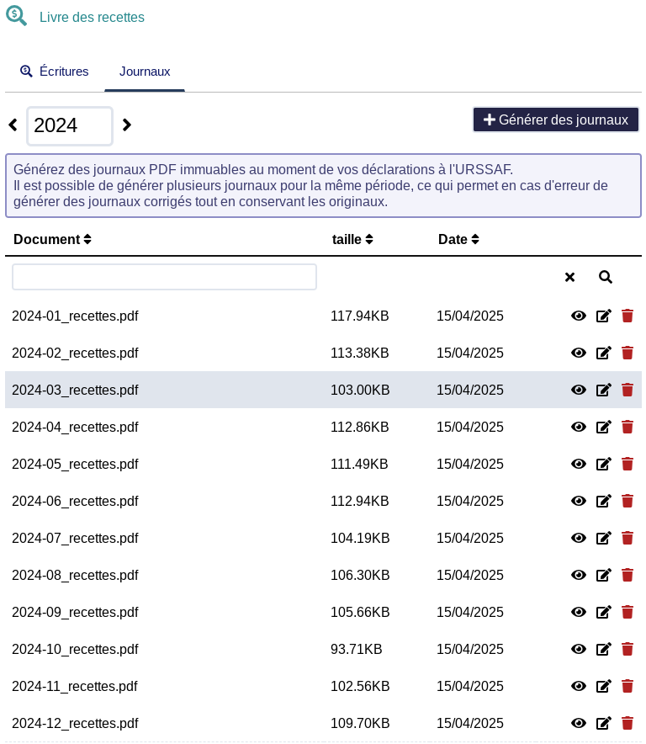Click the Livre des recettes logo icon
The height and width of the screenshot is (744, 646).
(16, 16)
